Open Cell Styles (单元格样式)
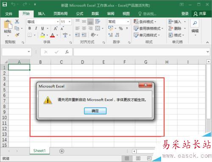 click(x=147, y=35)
